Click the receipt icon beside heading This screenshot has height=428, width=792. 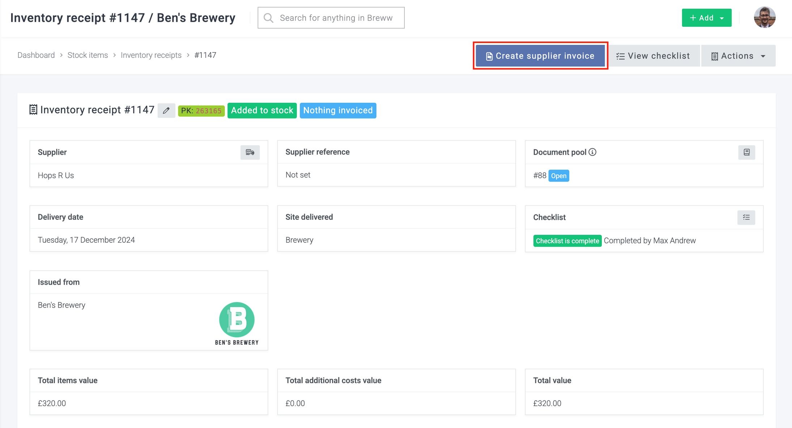(33, 110)
